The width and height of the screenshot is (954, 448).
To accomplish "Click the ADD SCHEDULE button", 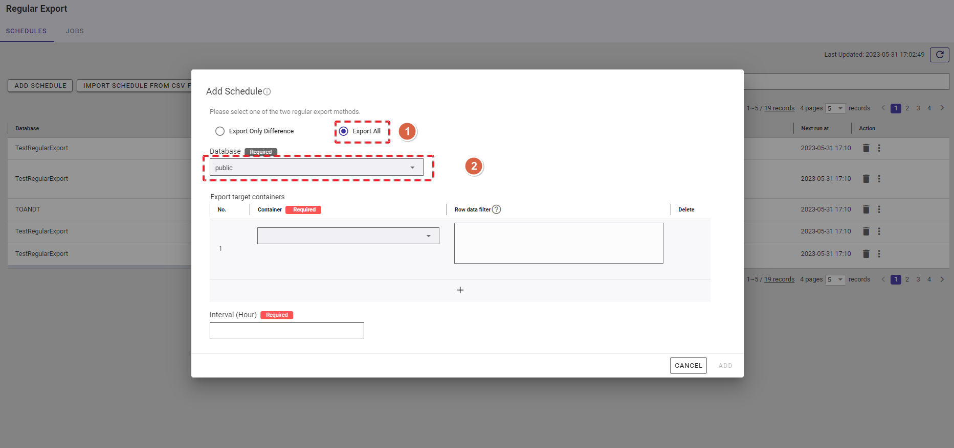I will click(40, 86).
